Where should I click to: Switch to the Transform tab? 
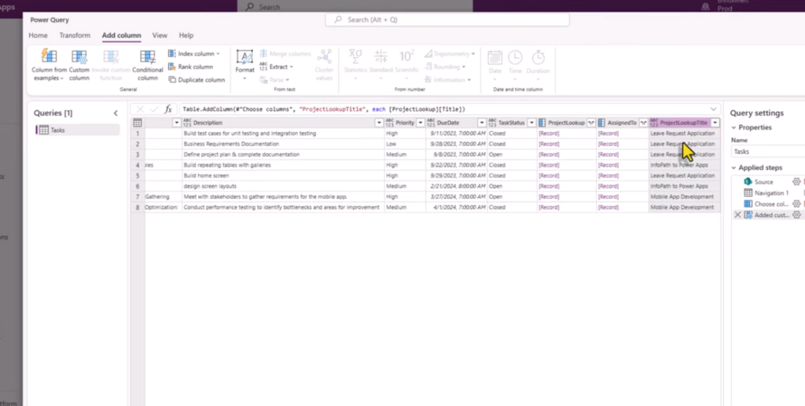click(x=75, y=35)
